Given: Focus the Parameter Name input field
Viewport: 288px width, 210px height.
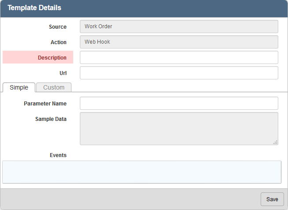Looking at the screenshot, I should pyautogui.click(x=179, y=103).
